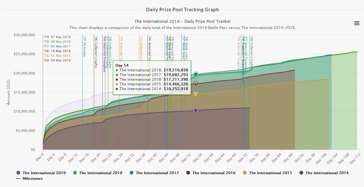The image size is (364, 187).
Task: Click the purple 2019 legend circle swatch
Action: tap(18, 173)
